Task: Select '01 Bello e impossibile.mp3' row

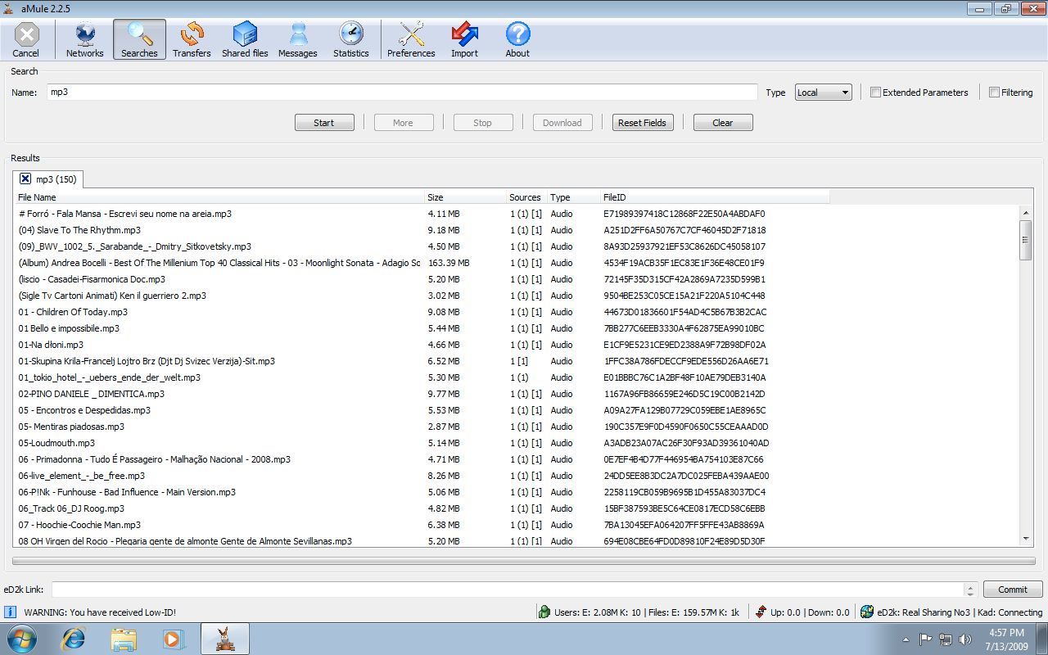Action: point(69,328)
